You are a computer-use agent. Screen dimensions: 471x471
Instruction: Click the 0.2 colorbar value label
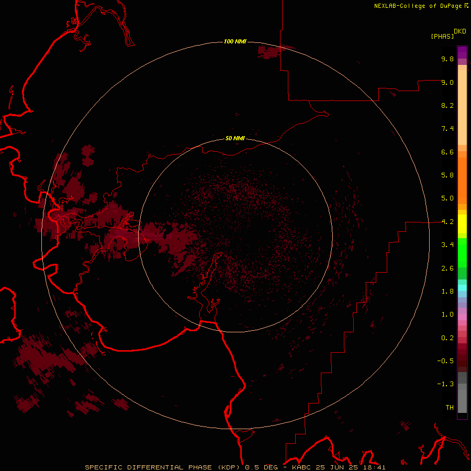click(447, 338)
